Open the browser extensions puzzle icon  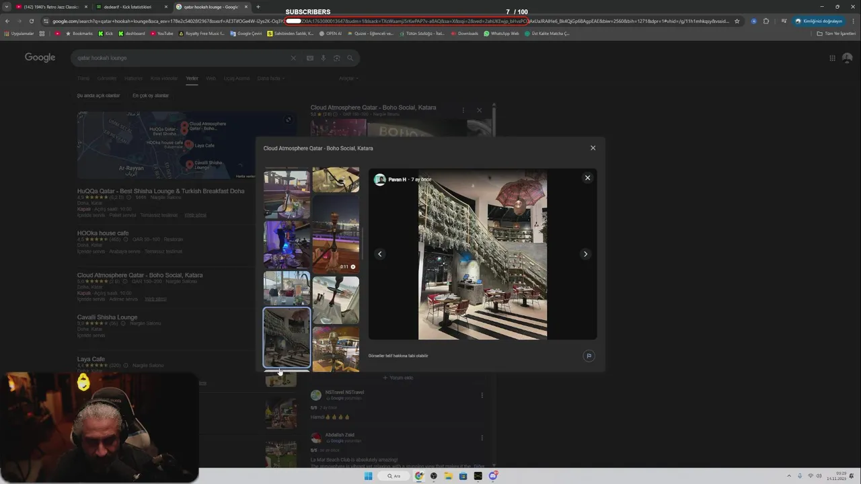765,21
